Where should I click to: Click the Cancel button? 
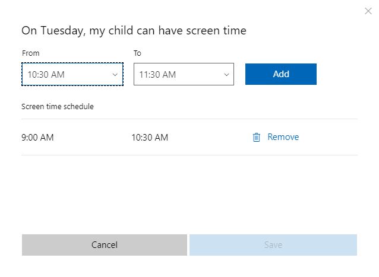pos(105,245)
